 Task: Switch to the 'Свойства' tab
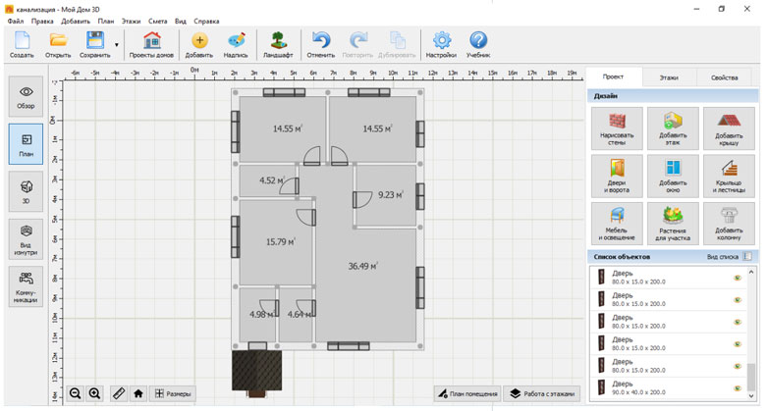(724, 77)
